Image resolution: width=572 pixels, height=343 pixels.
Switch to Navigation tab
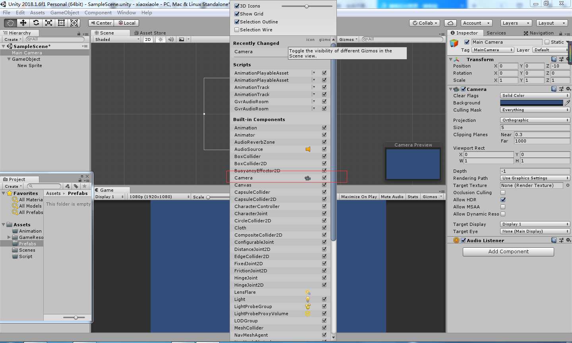pyautogui.click(x=539, y=33)
